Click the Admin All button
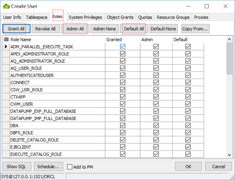Screen dimensions: 235x180 [x=75, y=29]
